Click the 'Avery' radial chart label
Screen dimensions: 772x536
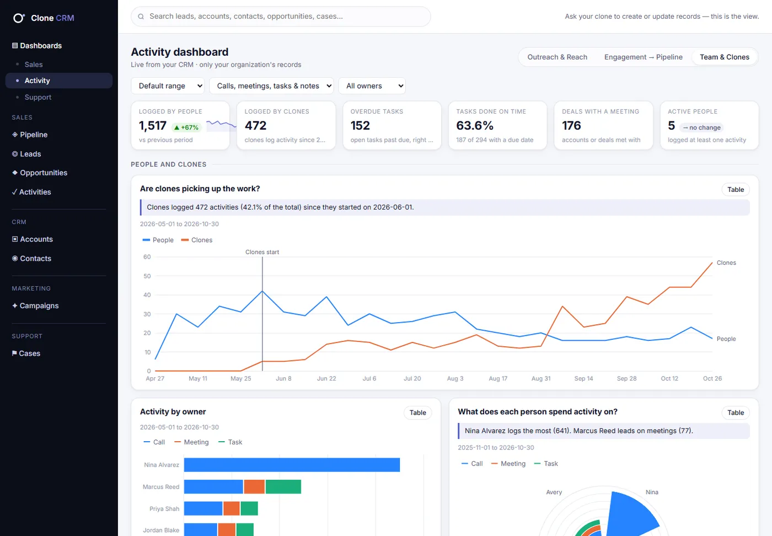pos(554,492)
